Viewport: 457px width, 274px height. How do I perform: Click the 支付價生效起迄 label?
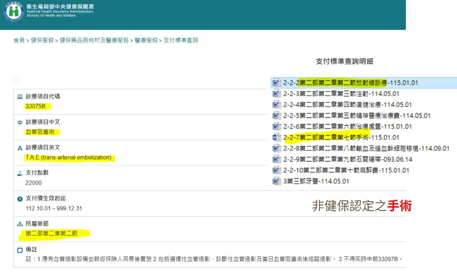46,198
